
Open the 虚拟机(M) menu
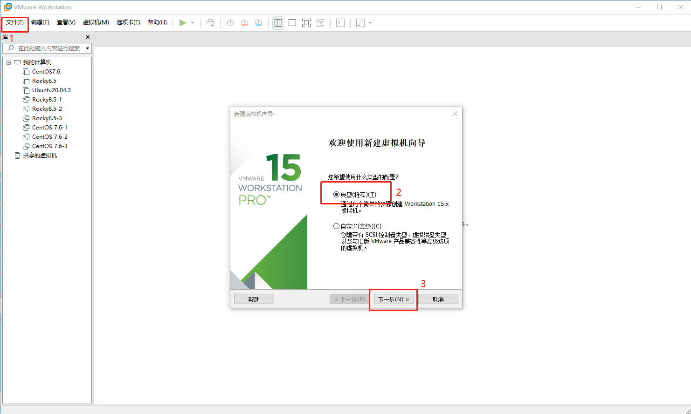[96, 23]
